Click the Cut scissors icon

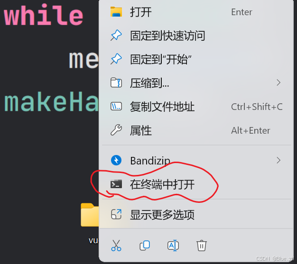(x=116, y=246)
